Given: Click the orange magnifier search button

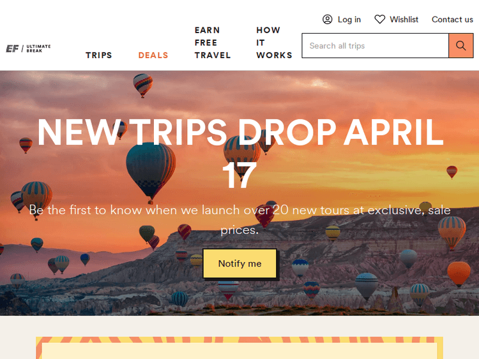Looking at the screenshot, I should [461, 46].
